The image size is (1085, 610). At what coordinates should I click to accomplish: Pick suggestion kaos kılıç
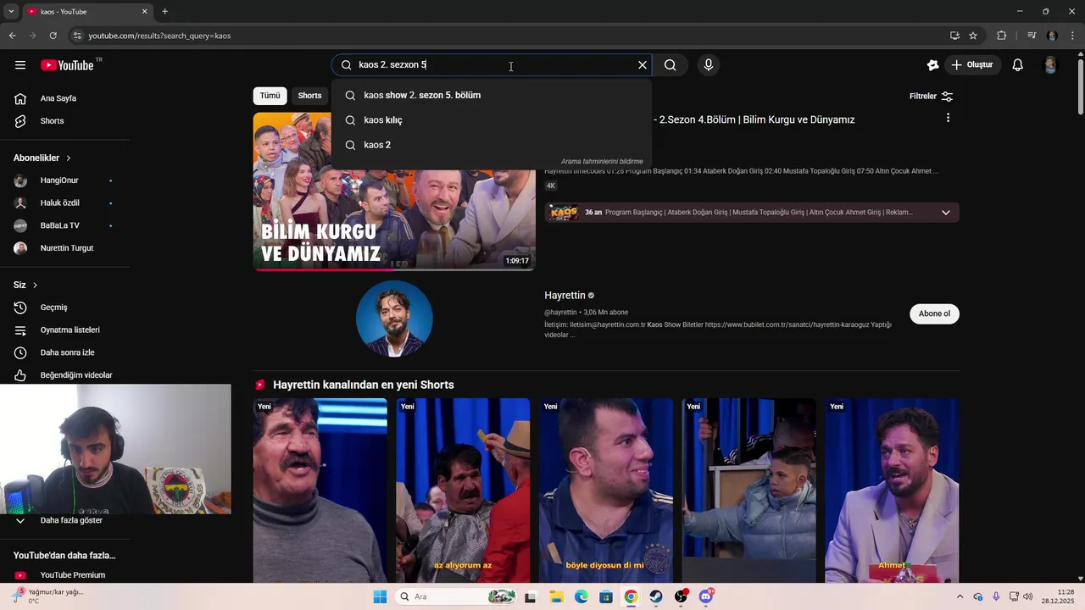[x=492, y=120]
